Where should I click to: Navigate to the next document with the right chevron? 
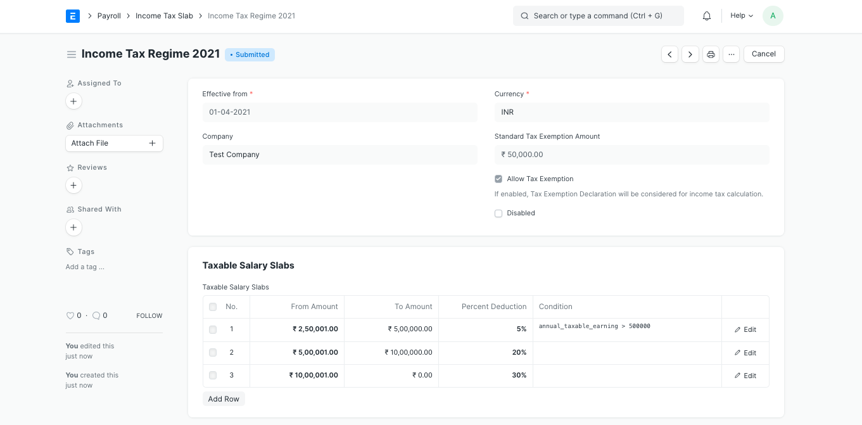click(690, 54)
